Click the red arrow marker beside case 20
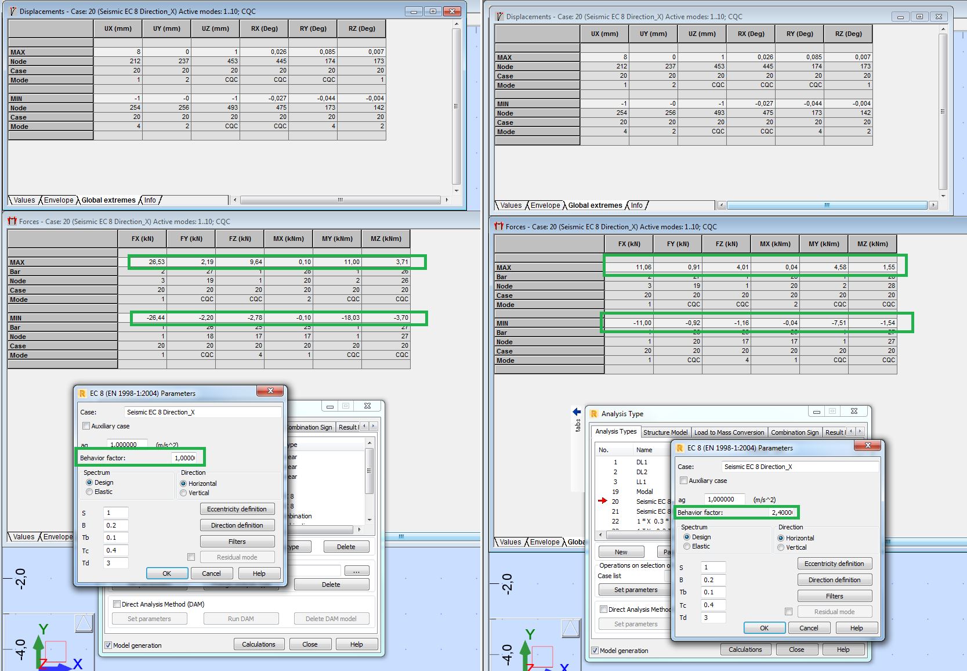Image resolution: width=967 pixels, height=671 pixels. (x=603, y=501)
